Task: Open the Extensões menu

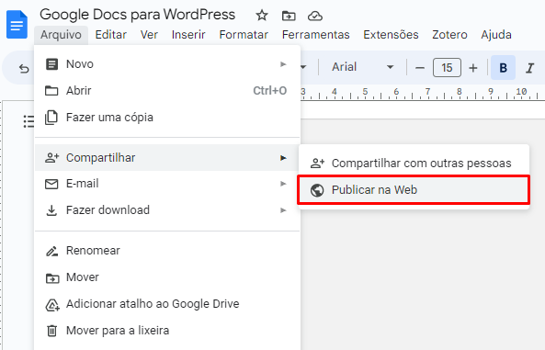Action: point(391,35)
